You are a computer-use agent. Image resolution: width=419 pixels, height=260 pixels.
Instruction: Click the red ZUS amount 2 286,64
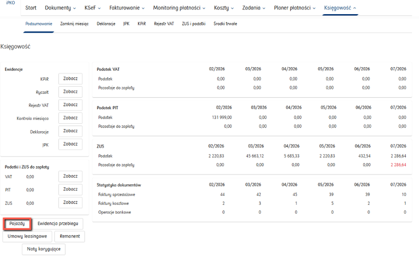398,165
